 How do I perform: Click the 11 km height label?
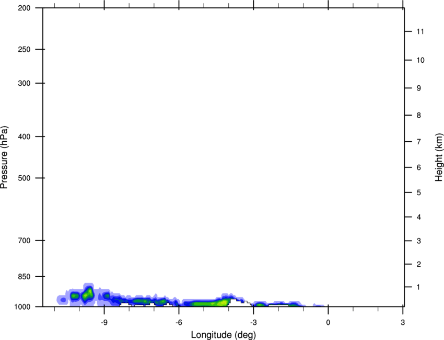(x=420, y=31)
